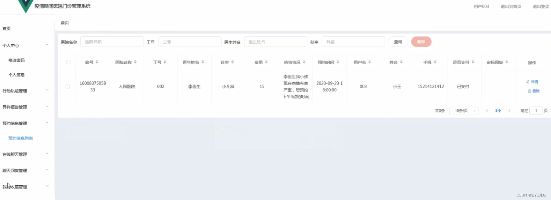
Task: Sort table by 预约时间 column arrows
Action: pos(338,62)
